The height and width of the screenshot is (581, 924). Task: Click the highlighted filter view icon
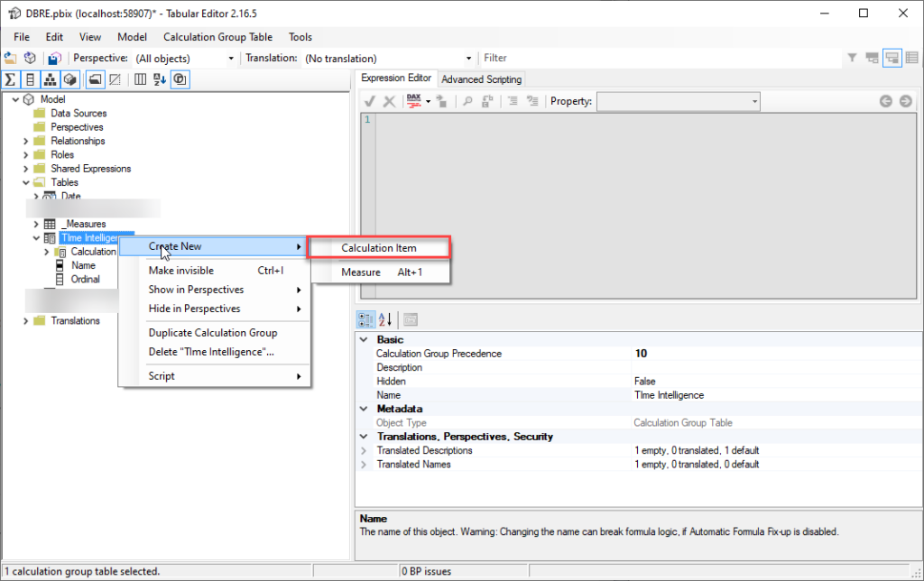point(892,58)
